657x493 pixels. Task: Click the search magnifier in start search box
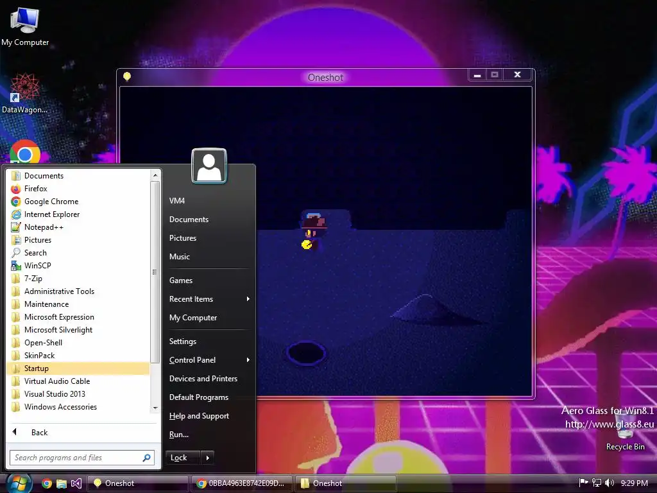[x=147, y=458]
